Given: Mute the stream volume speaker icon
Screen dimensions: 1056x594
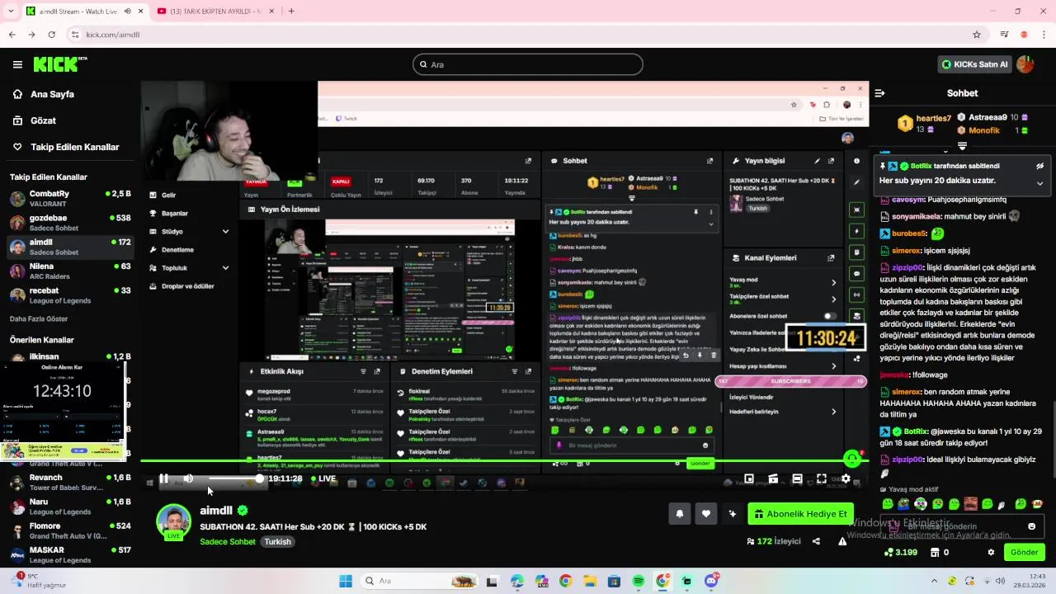Looking at the screenshot, I should 188,478.
